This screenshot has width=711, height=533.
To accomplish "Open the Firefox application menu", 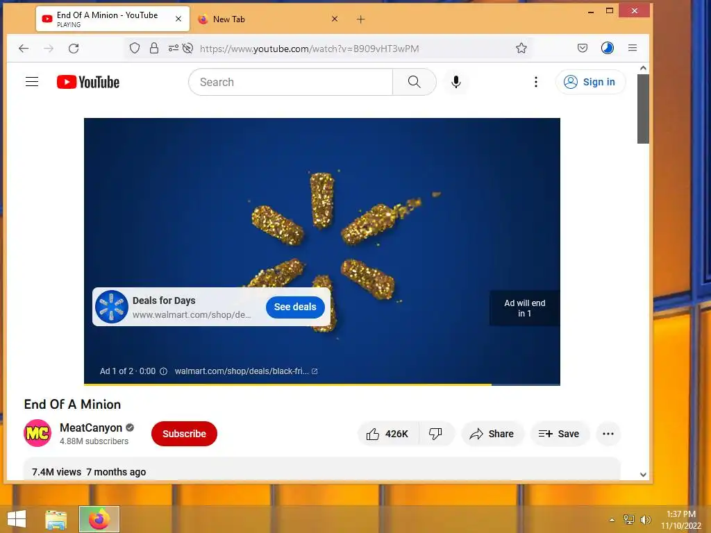I will [x=633, y=48].
